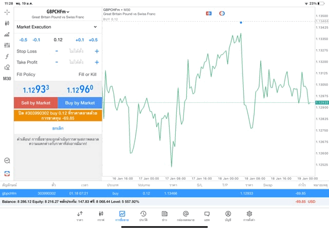Tap the Take Profit minus button
The width and height of the screenshot is (329, 230).
pos(57,62)
